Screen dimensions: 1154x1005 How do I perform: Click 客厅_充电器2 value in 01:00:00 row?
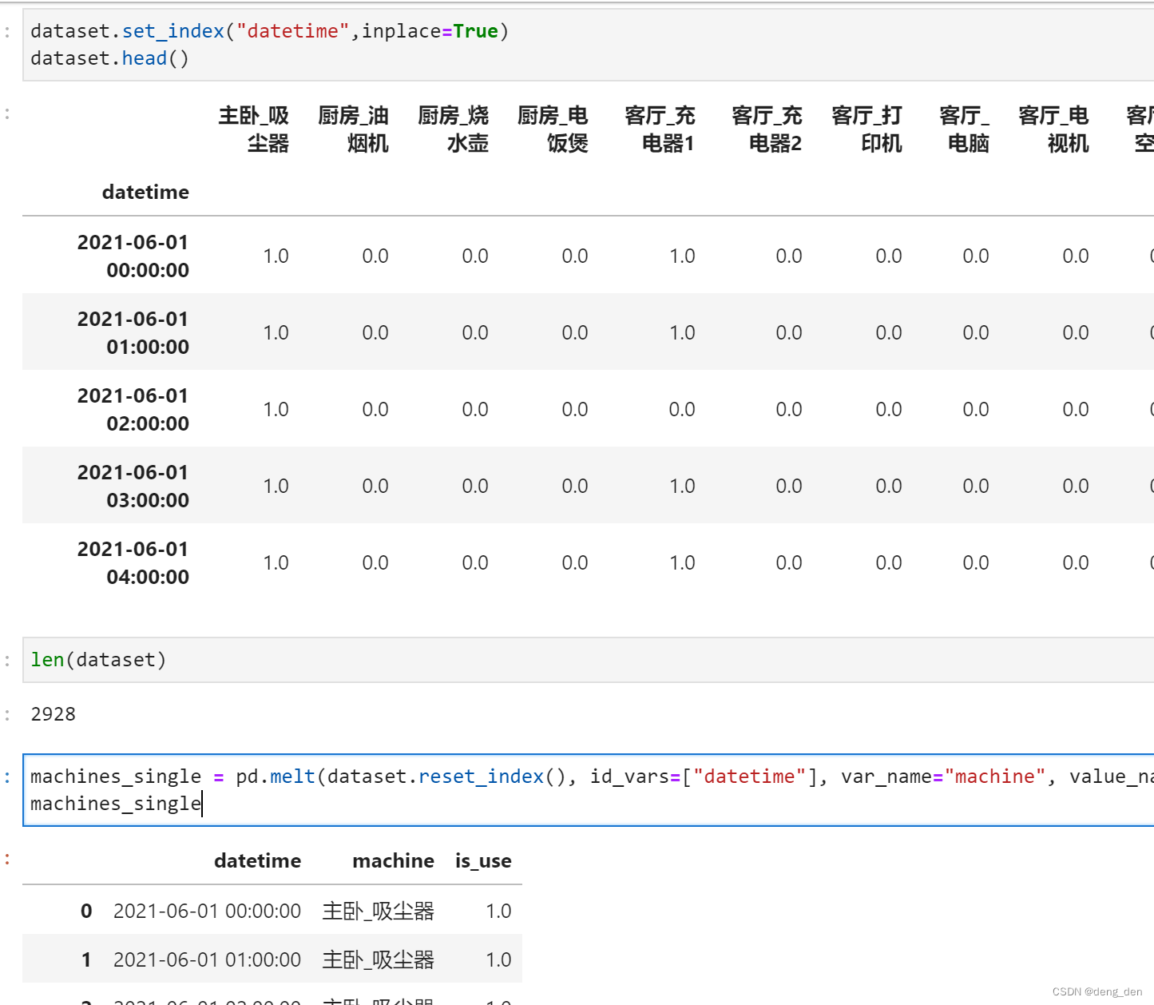point(789,332)
